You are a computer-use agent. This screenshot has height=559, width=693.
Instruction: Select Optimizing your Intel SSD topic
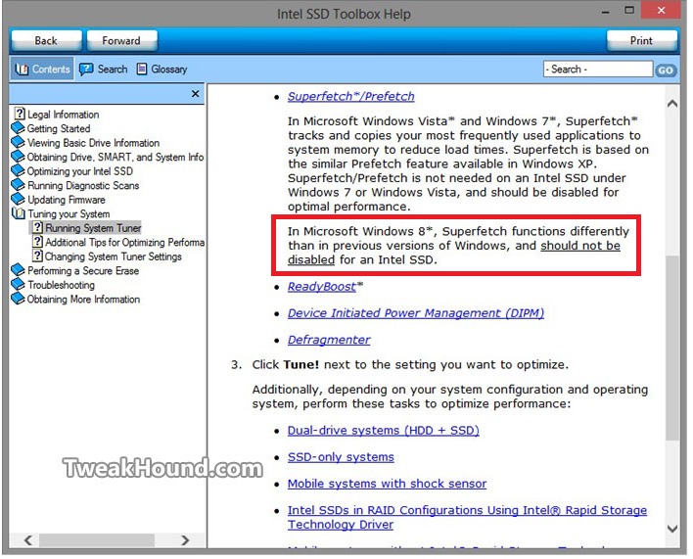click(x=80, y=171)
